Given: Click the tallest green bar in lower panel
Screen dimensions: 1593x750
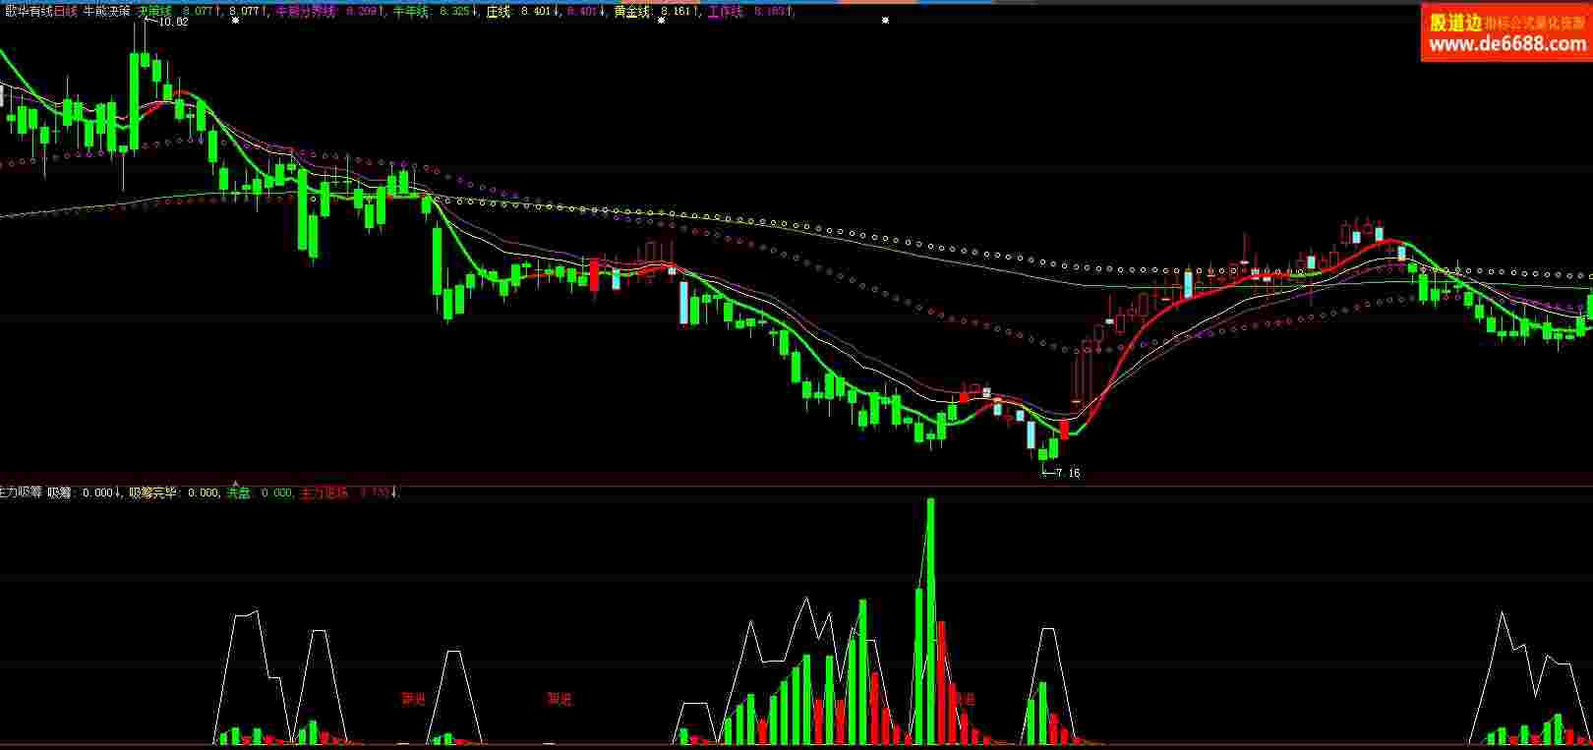Looking at the screenshot, I should click(930, 619).
